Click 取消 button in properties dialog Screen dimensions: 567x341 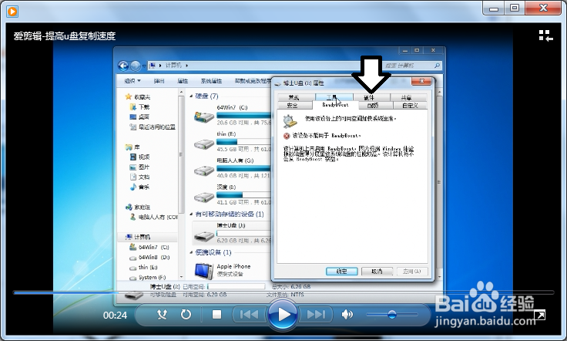[377, 271]
